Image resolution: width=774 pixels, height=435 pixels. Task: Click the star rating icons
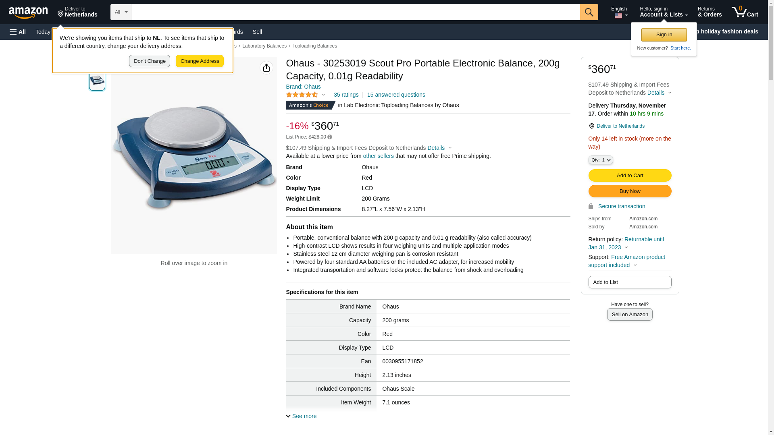[x=302, y=95]
